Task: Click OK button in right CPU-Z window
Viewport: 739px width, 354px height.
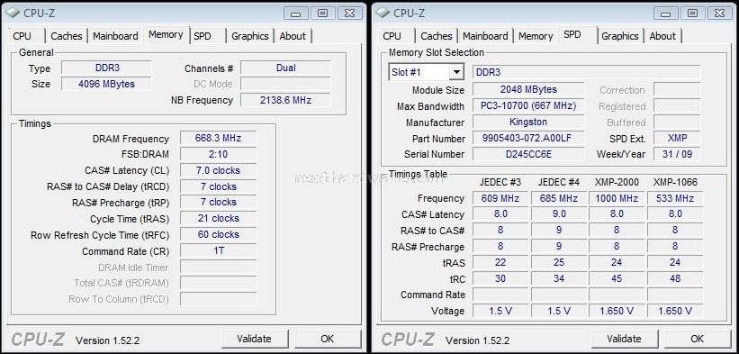Action: (697, 339)
